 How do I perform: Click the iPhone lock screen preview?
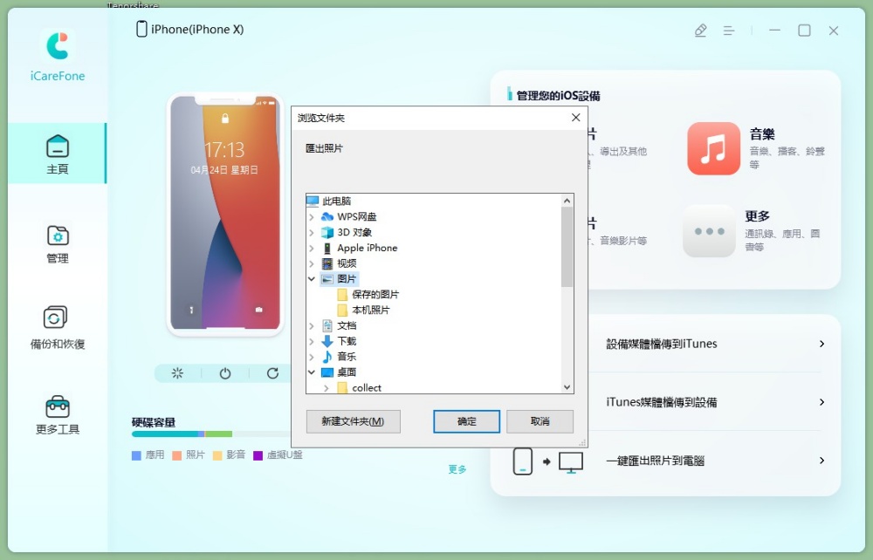click(x=225, y=214)
